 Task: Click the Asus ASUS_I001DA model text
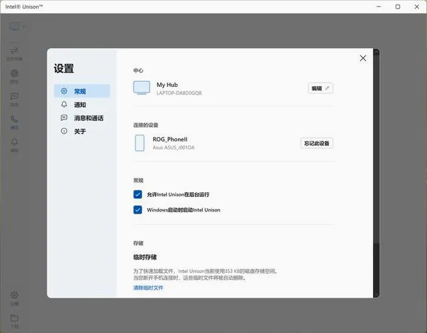[173, 147]
